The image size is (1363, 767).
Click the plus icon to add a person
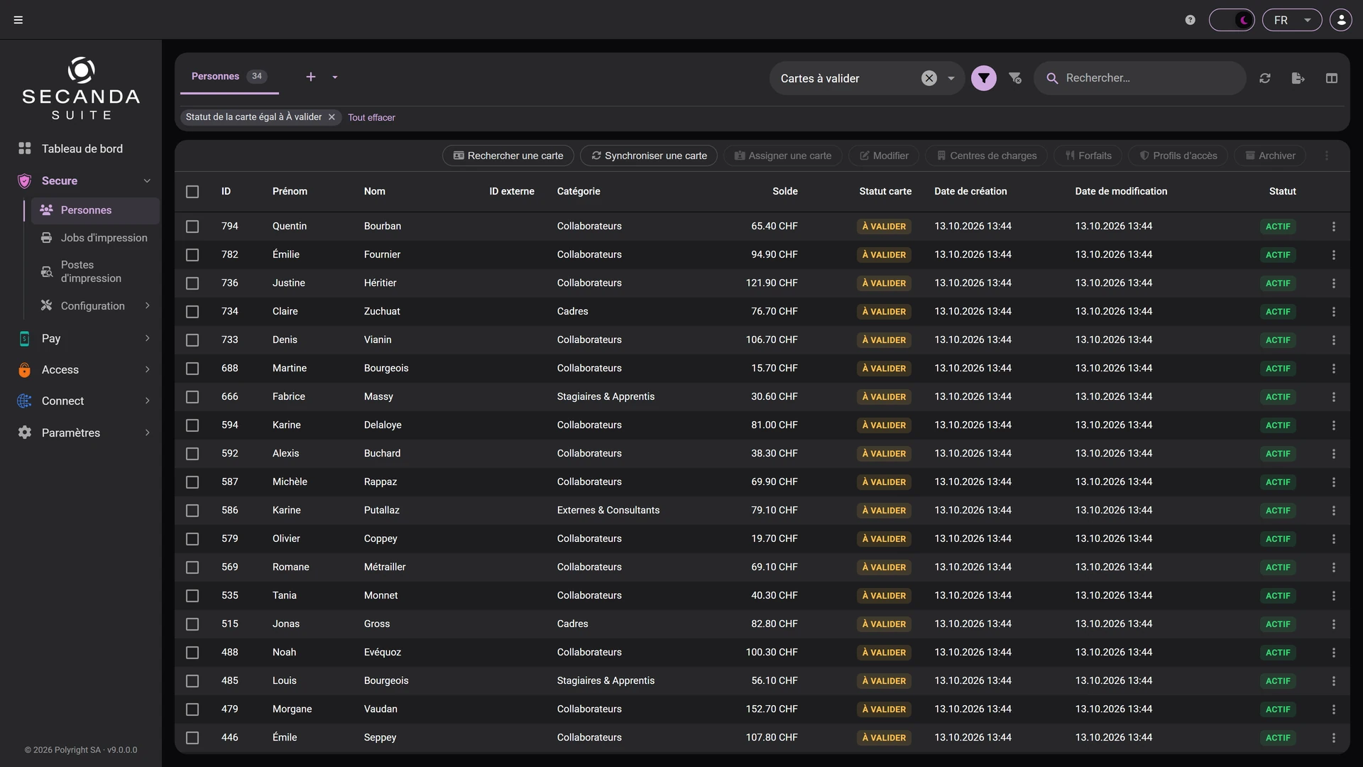pos(311,77)
